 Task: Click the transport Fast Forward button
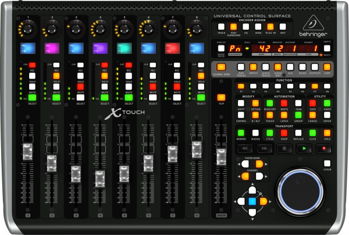click(265, 148)
